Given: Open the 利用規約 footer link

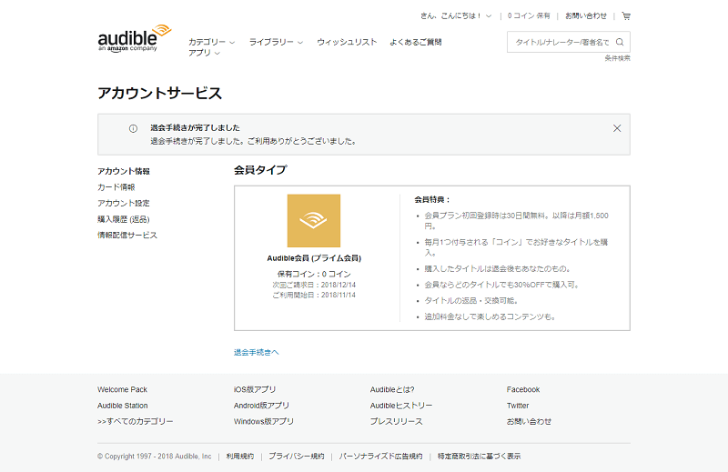Looking at the screenshot, I should pyautogui.click(x=240, y=457).
